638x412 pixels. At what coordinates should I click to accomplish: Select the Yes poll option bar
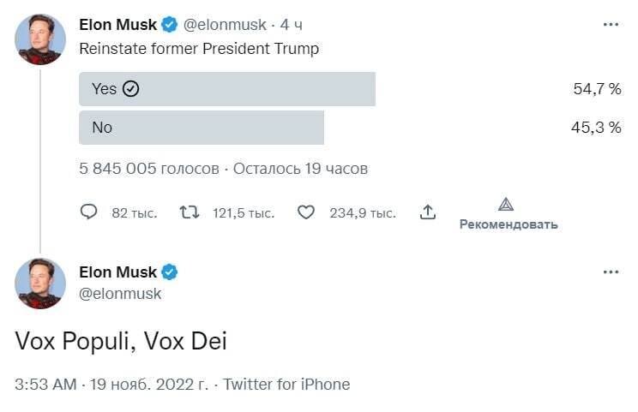pos(227,88)
